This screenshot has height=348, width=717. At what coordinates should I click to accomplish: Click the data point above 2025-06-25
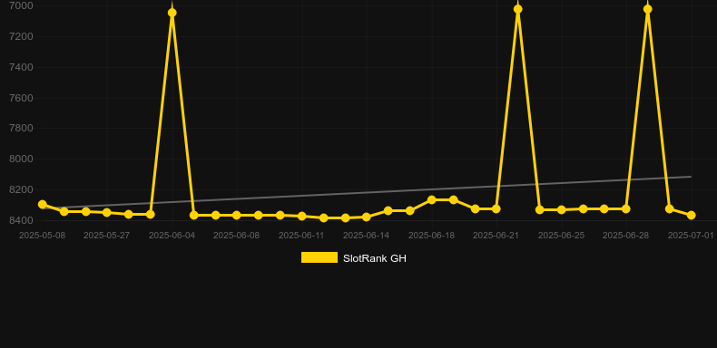pos(562,210)
